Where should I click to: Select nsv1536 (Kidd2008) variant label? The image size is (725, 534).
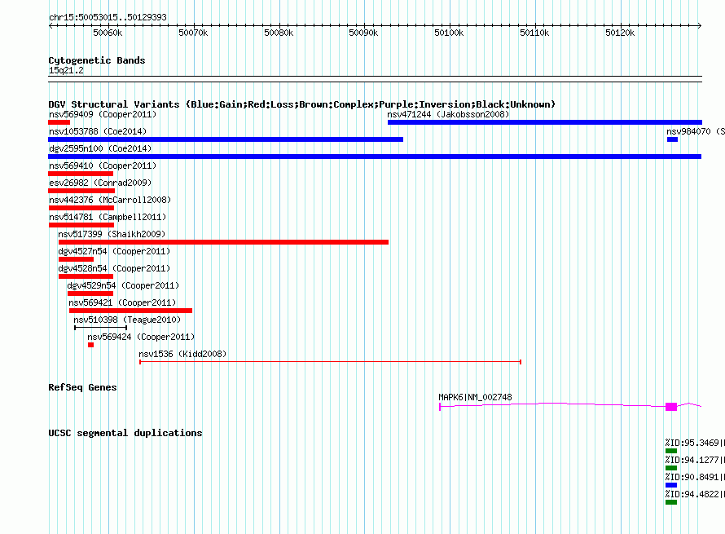(x=182, y=354)
